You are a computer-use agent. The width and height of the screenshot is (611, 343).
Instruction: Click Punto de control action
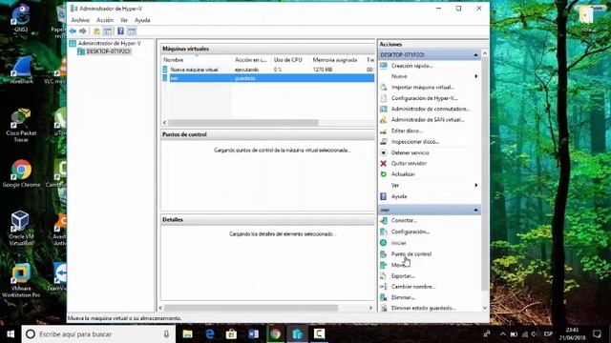pos(411,254)
